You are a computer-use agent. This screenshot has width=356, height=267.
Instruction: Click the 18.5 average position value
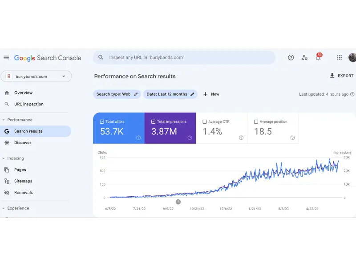point(263,131)
